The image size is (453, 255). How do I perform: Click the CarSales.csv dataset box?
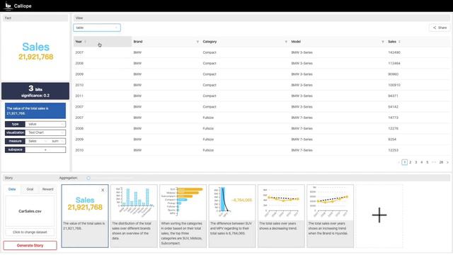click(x=30, y=211)
